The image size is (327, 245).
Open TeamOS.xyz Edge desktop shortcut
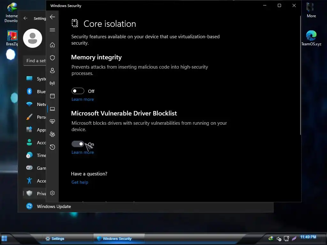pyautogui.click(x=311, y=38)
